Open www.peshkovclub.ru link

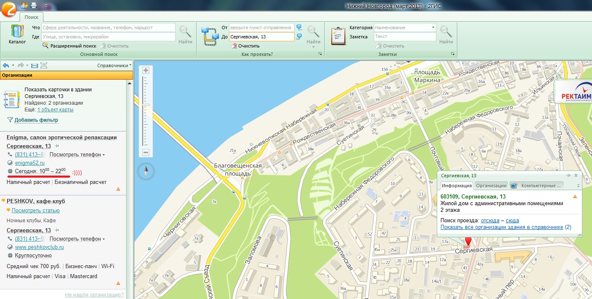coord(39,247)
